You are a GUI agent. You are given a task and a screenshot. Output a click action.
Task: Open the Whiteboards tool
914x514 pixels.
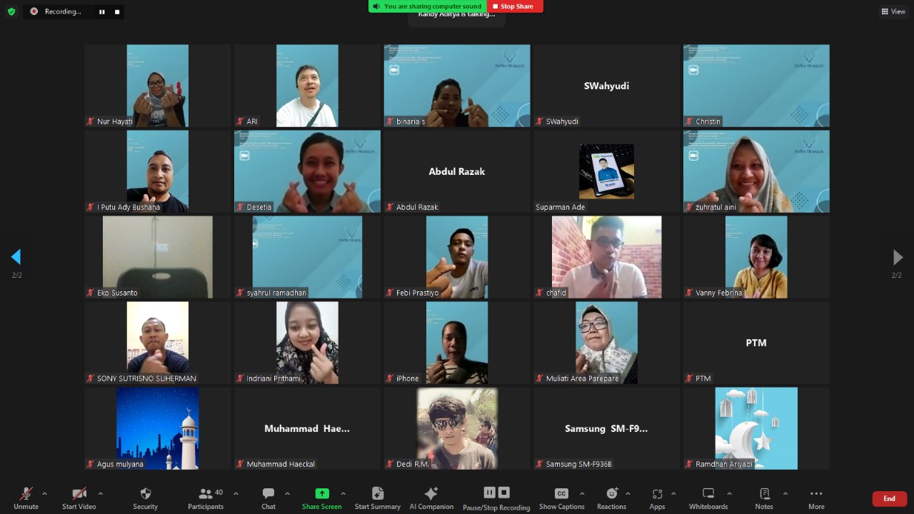708,498
